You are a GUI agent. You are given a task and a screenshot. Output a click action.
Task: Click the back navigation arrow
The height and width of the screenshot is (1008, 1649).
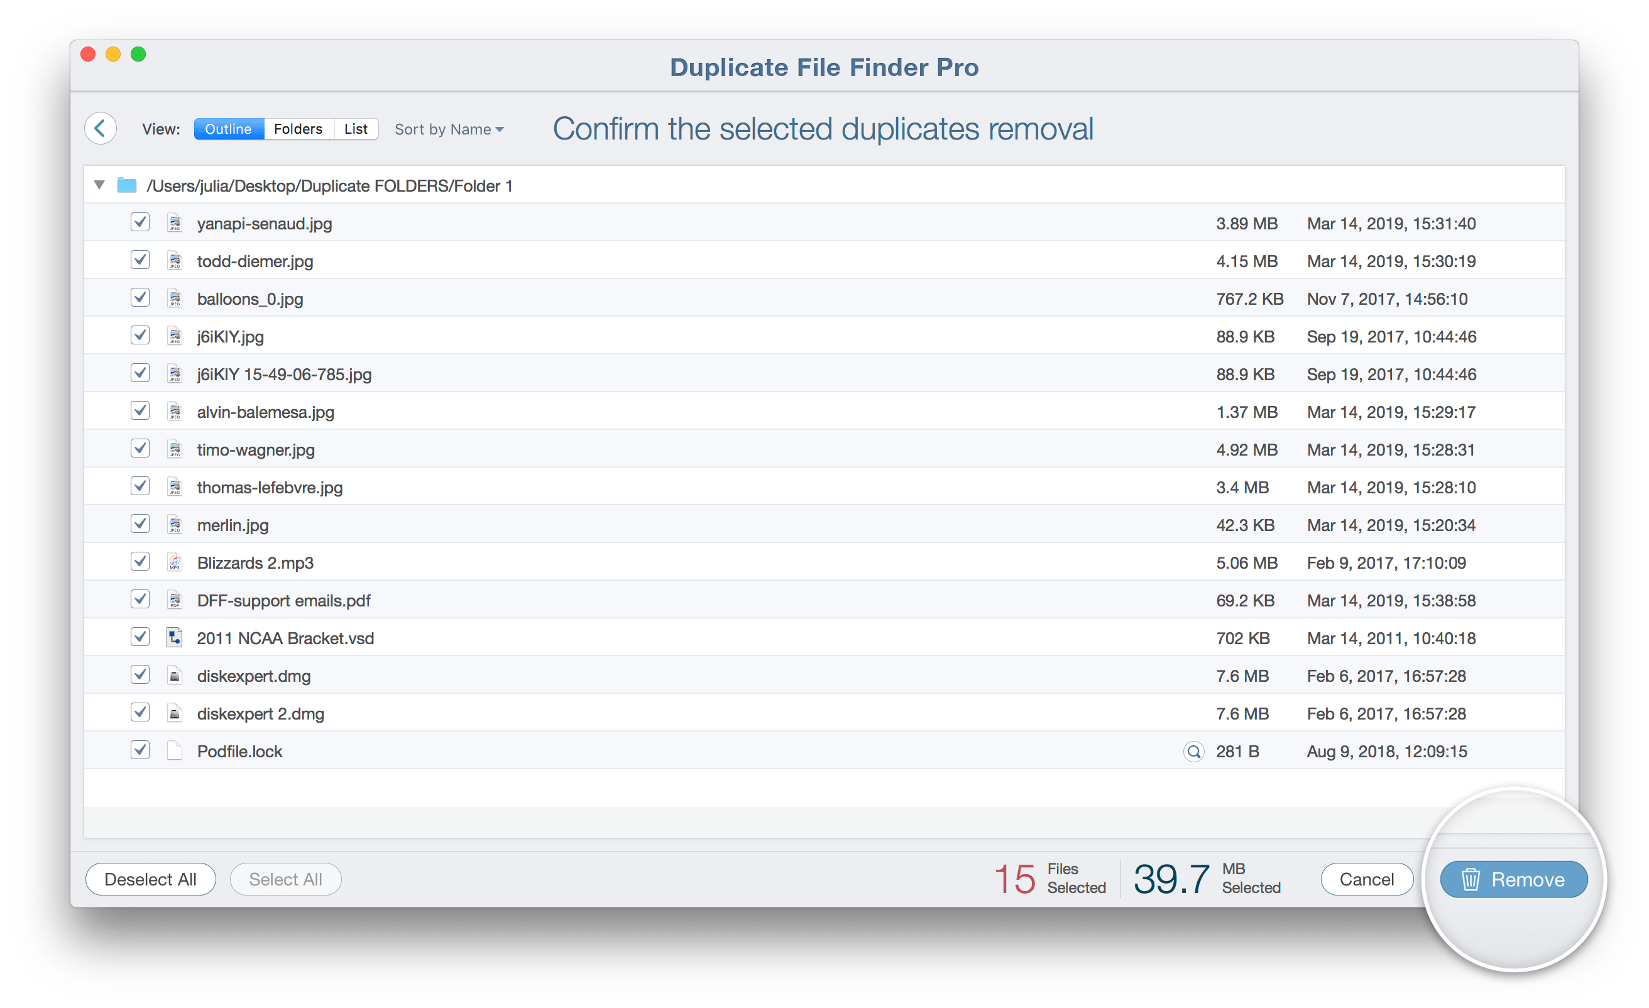(101, 129)
